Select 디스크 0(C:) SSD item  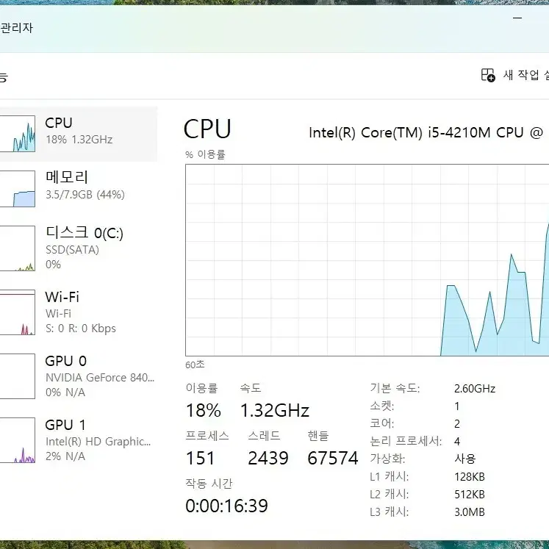pyautogui.click(x=79, y=248)
